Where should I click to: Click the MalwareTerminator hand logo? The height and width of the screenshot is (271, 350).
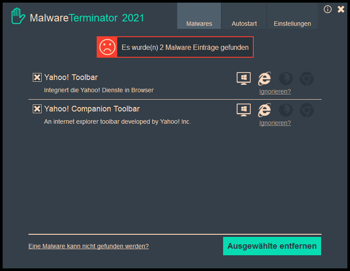(x=18, y=17)
